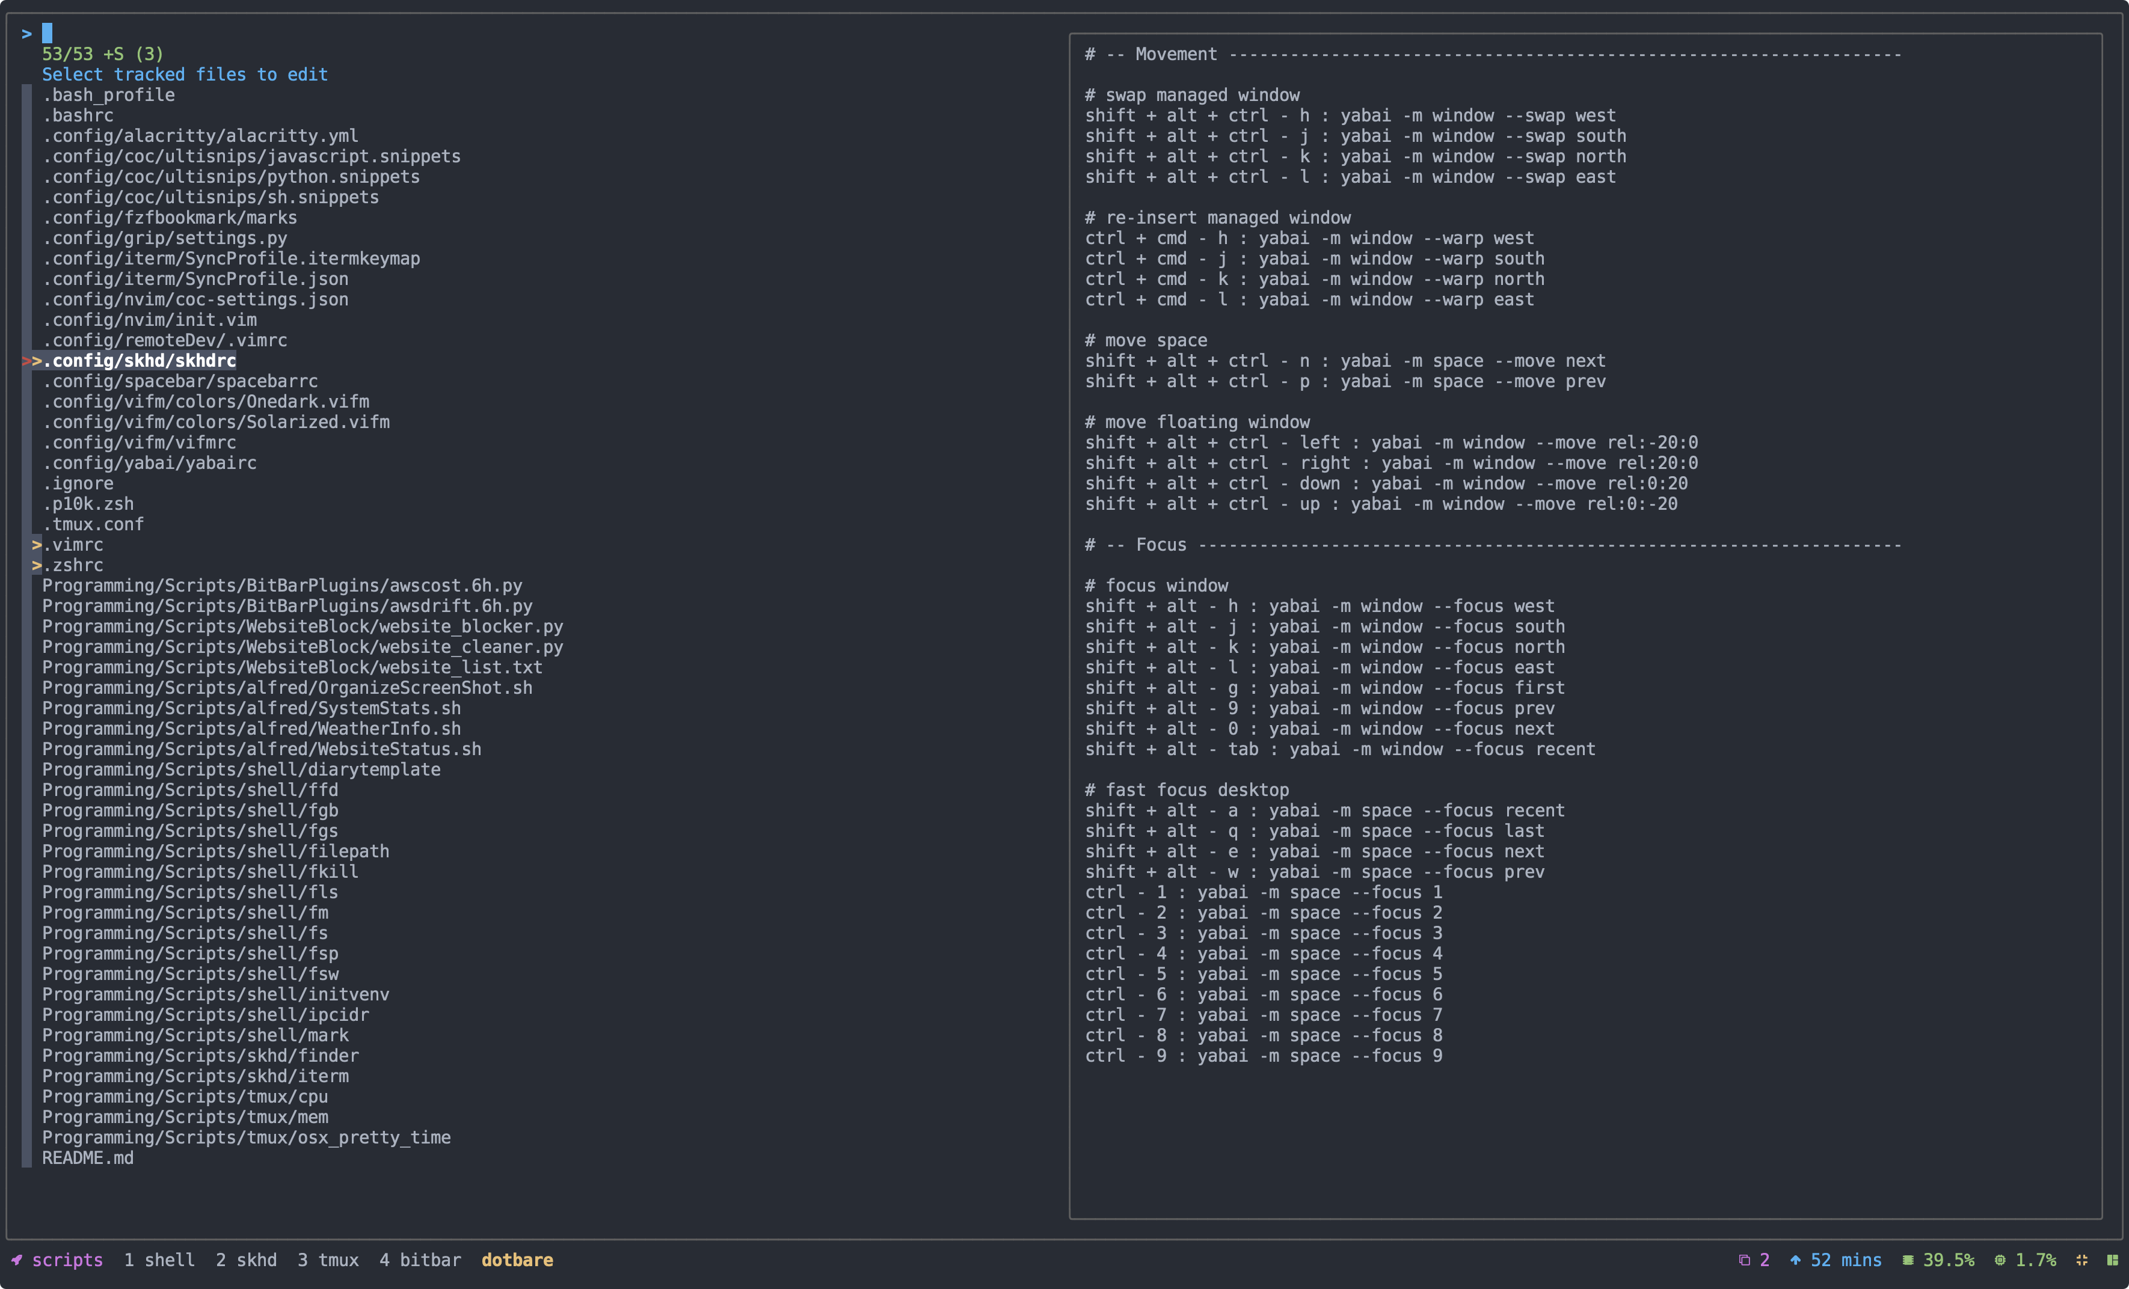Click the orange pane zoom icon in status bar
Image resolution: width=2129 pixels, height=1289 pixels.
[x=2081, y=1260]
